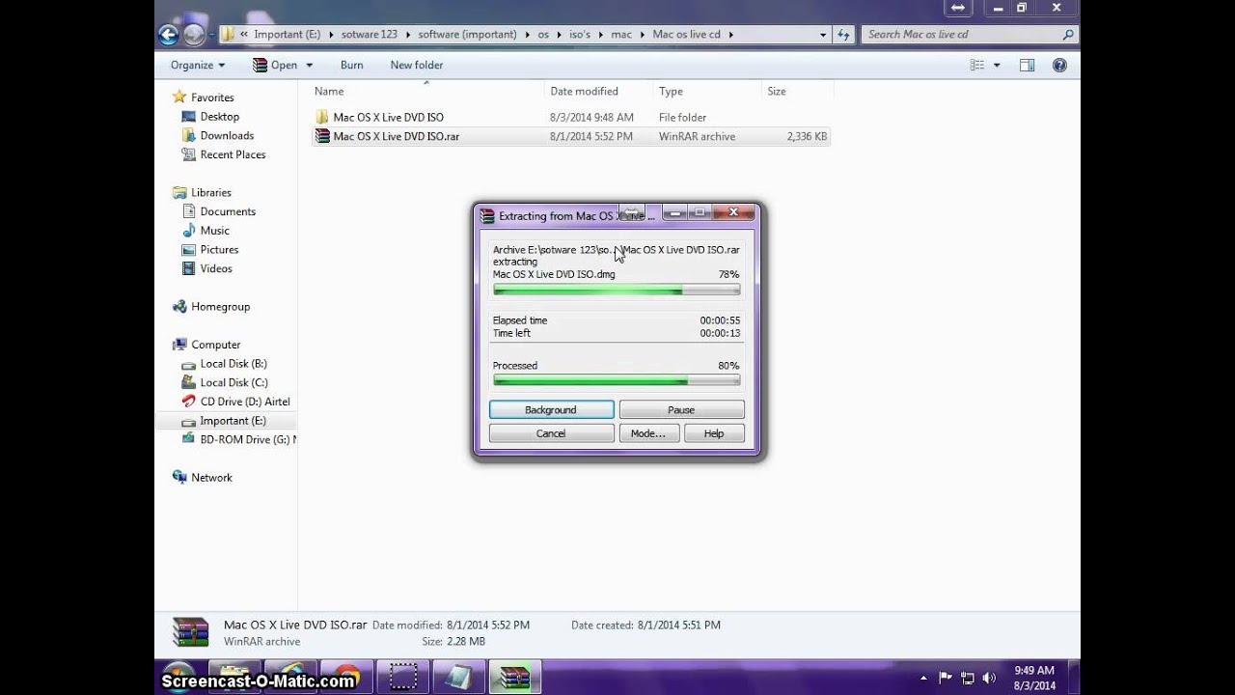The height and width of the screenshot is (695, 1235).
Task: Click the Favorites star icon
Action: click(179, 97)
